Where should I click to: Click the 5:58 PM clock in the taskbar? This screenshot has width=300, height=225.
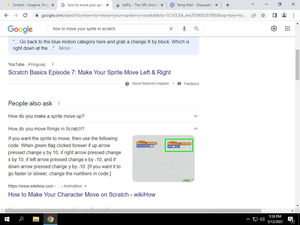click(275, 217)
